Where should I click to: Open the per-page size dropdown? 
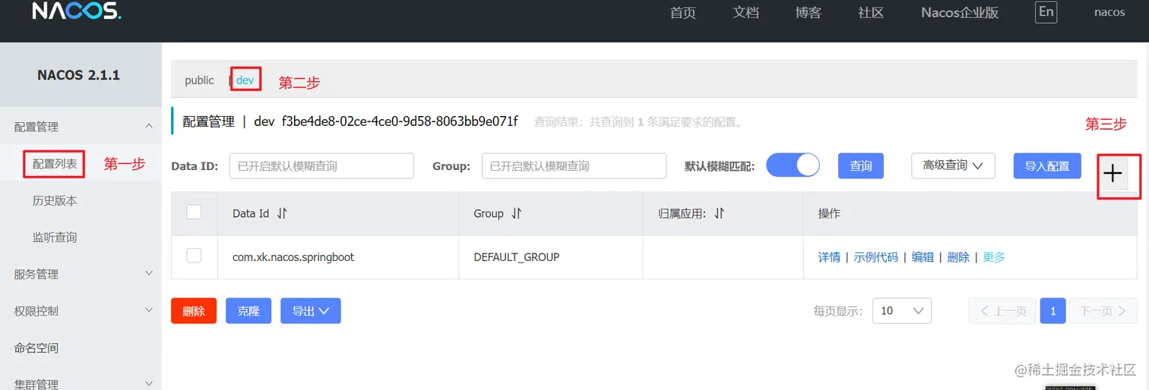tap(902, 311)
